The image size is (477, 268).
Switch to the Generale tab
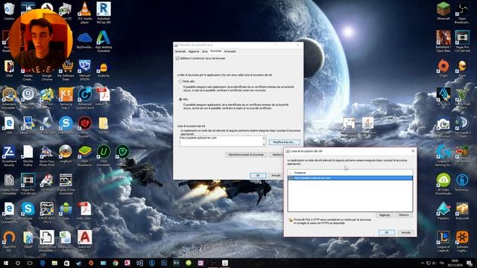pos(180,51)
